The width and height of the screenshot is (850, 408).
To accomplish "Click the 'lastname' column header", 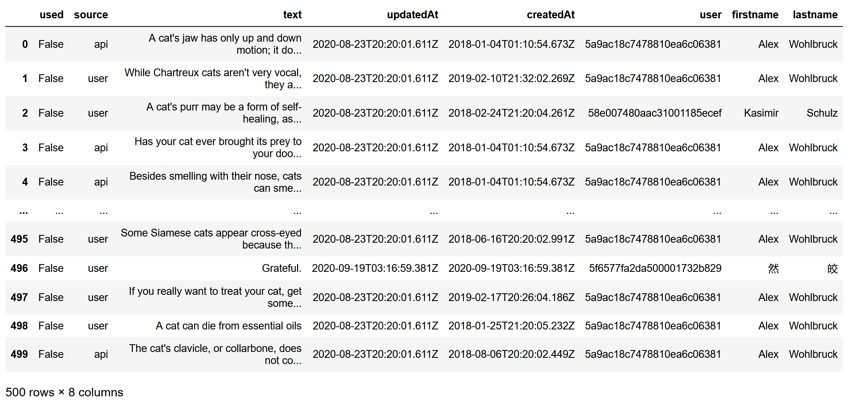I will click(x=815, y=15).
